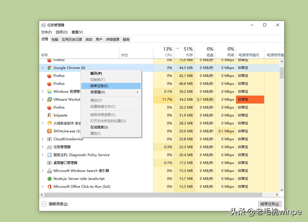Click the bottom 结束任务 button
308x222 pixels.
pos(269,204)
